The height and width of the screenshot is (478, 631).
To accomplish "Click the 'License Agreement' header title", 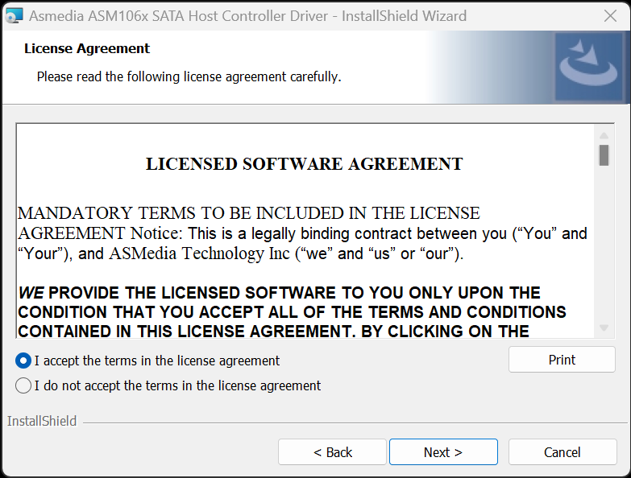I will [x=87, y=48].
